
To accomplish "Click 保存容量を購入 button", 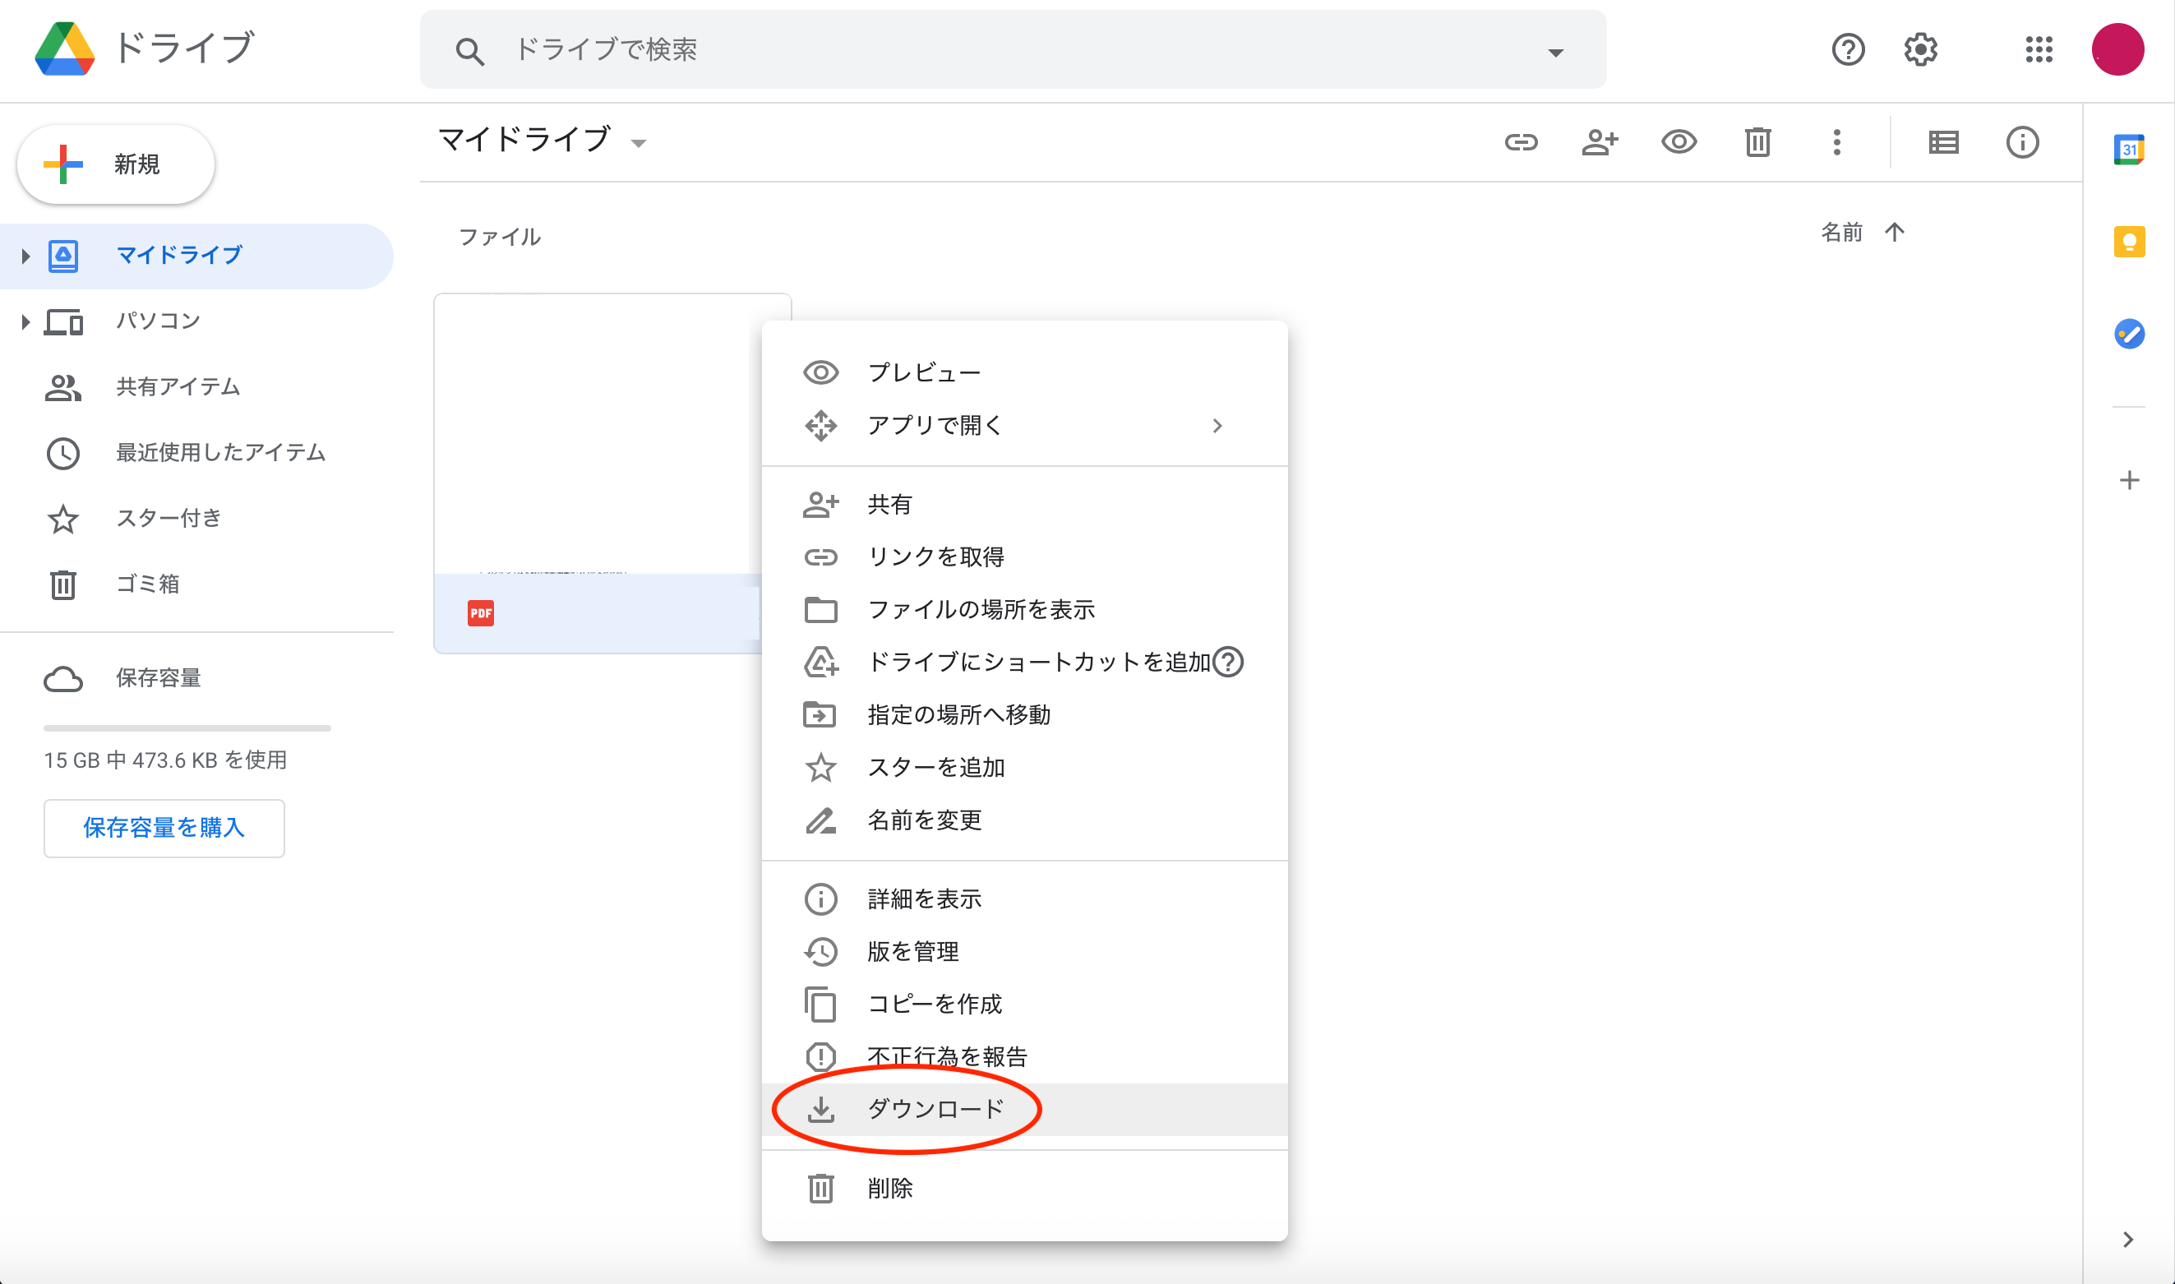I will (x=164, y=828).
